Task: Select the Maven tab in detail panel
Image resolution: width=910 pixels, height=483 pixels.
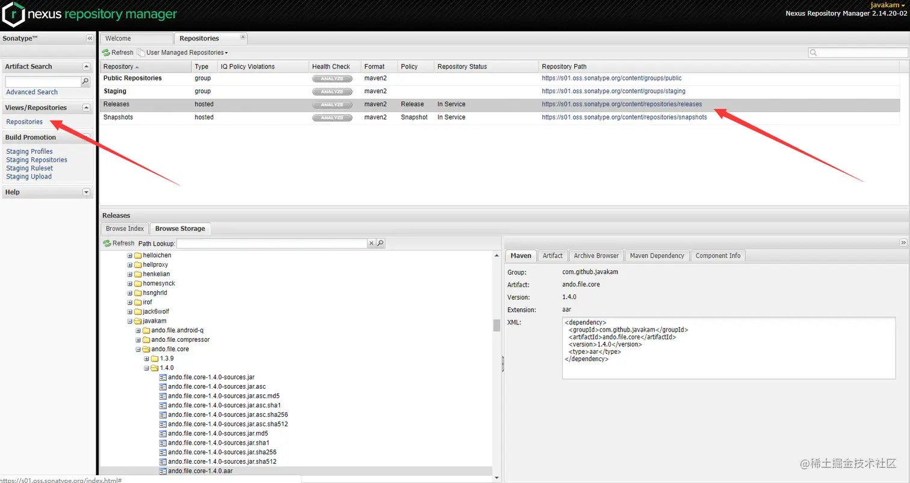Action: click(521, 256)
